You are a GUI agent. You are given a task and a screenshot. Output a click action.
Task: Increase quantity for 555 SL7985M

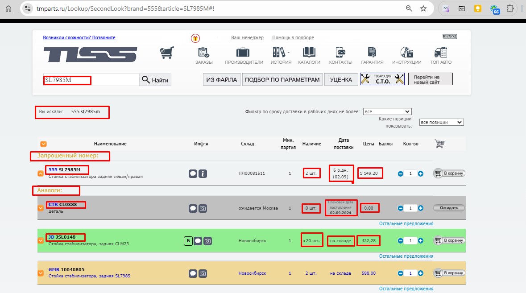point(421,173)
